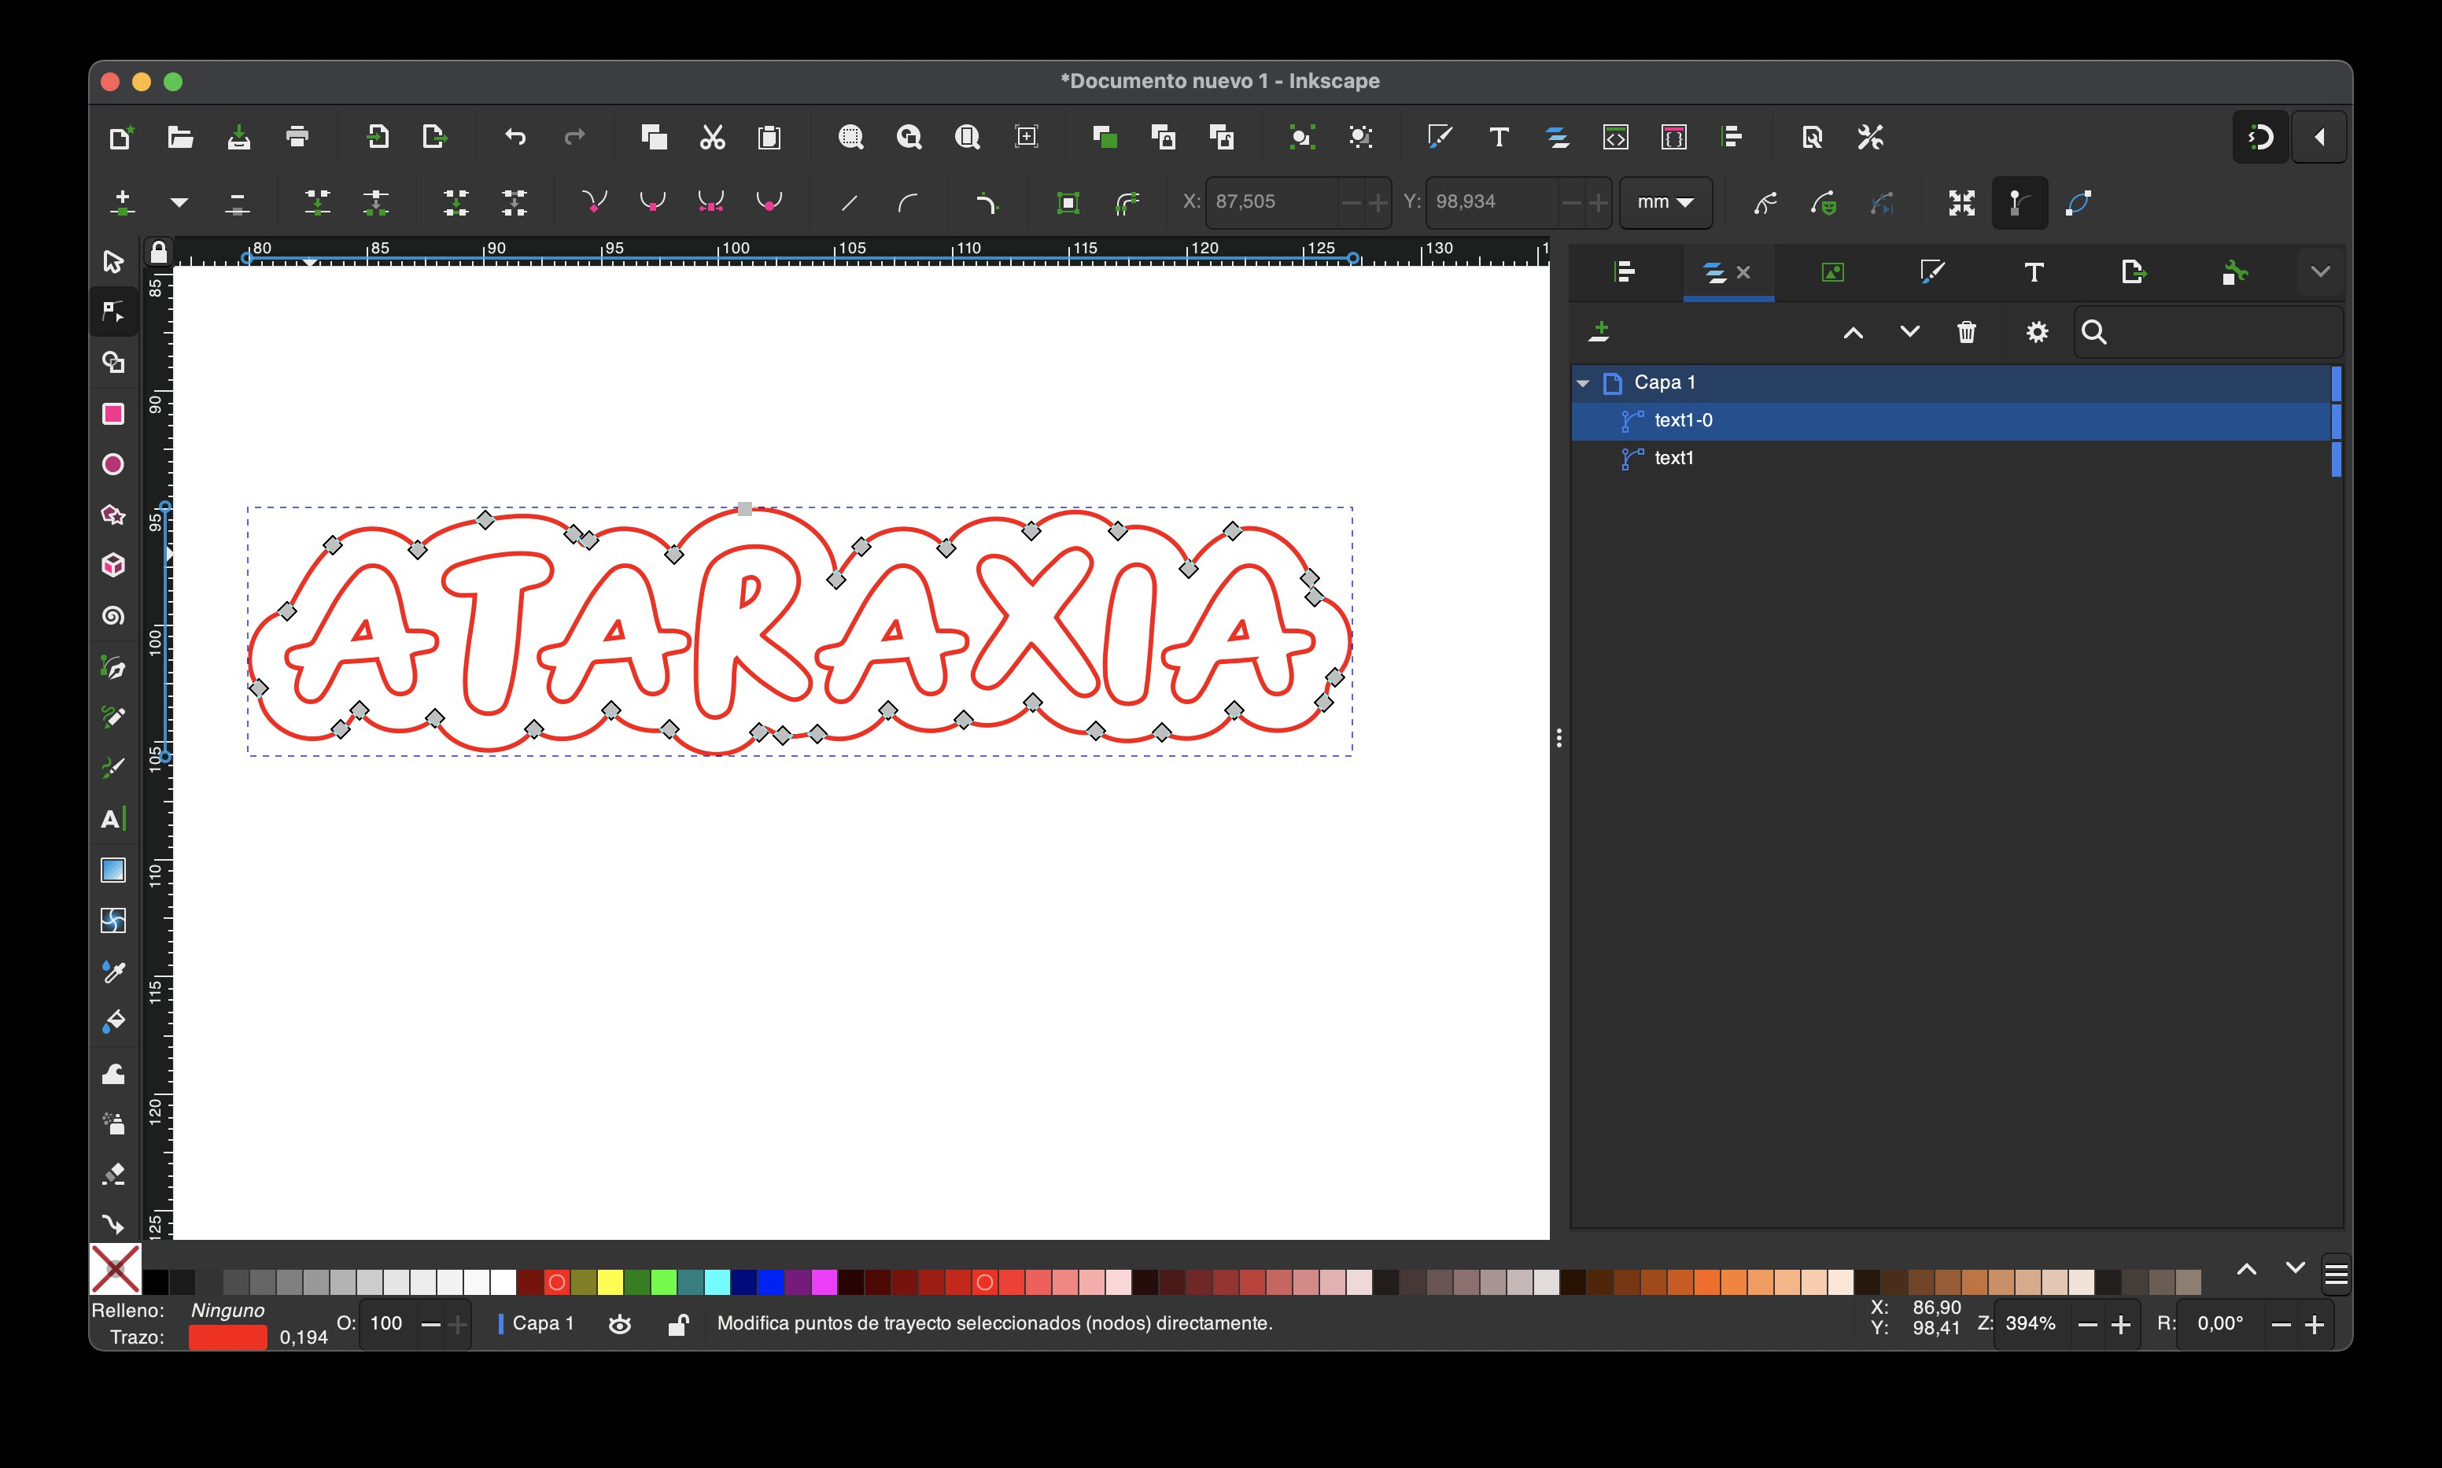Open the XML editor icon

click(x=1615, y=137)
